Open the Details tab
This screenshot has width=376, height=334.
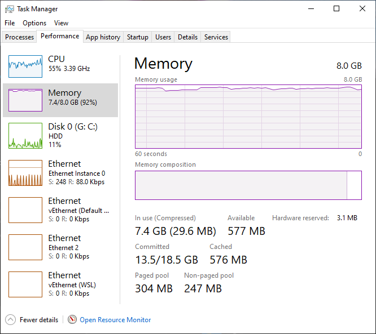pyautogui.click(x=187, y=37)
